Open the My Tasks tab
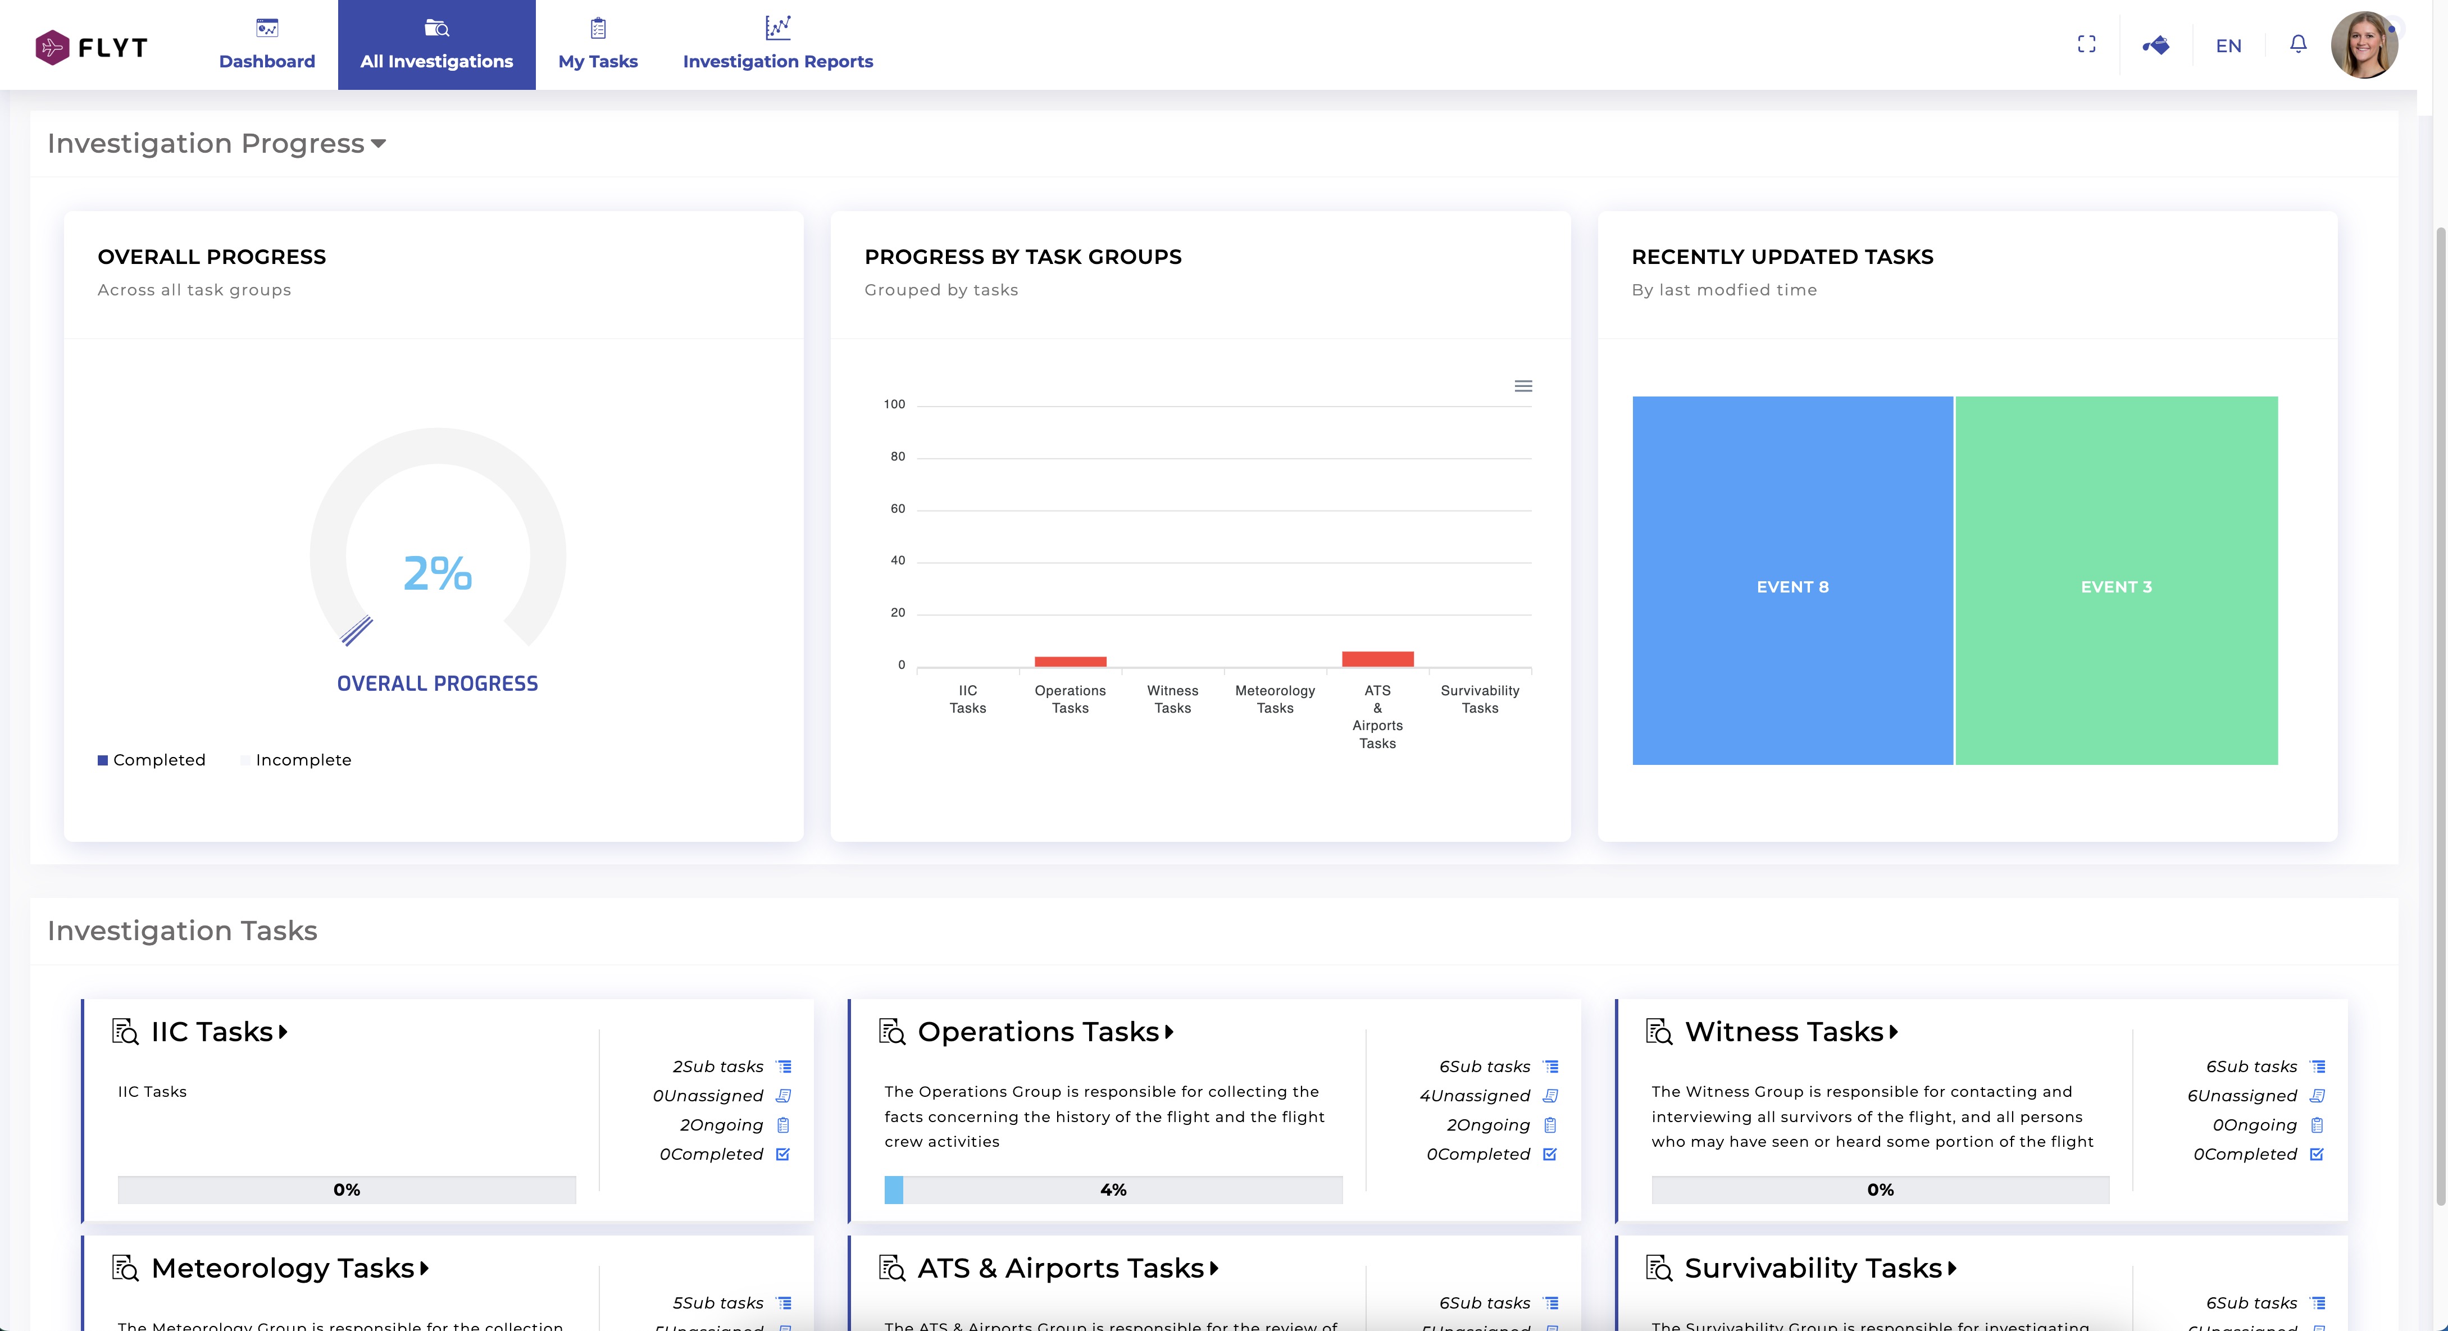The width and height of the screenshot is (2448, 1331). click(598, 45)
